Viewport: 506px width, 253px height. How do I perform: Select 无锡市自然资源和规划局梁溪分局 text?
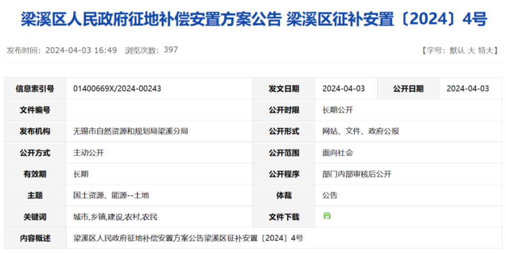(130, 132)
